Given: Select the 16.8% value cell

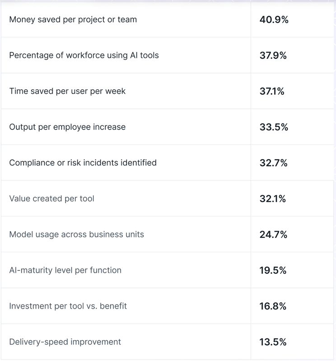Looking at the screenshot, I should tap(273, 306).
